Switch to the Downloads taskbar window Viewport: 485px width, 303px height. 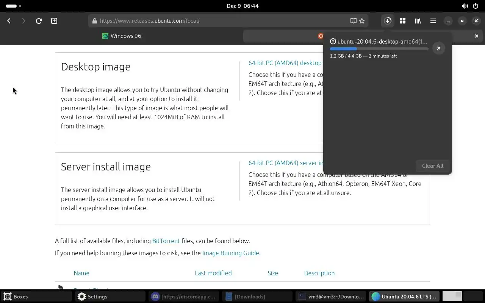click(258, 297)
